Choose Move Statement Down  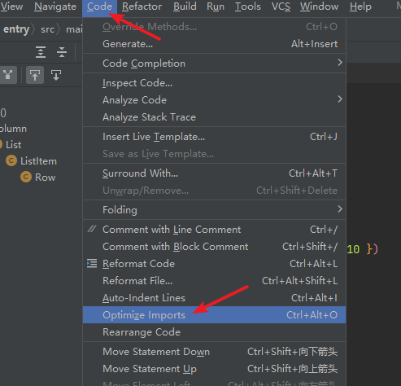tap(214, 352)
